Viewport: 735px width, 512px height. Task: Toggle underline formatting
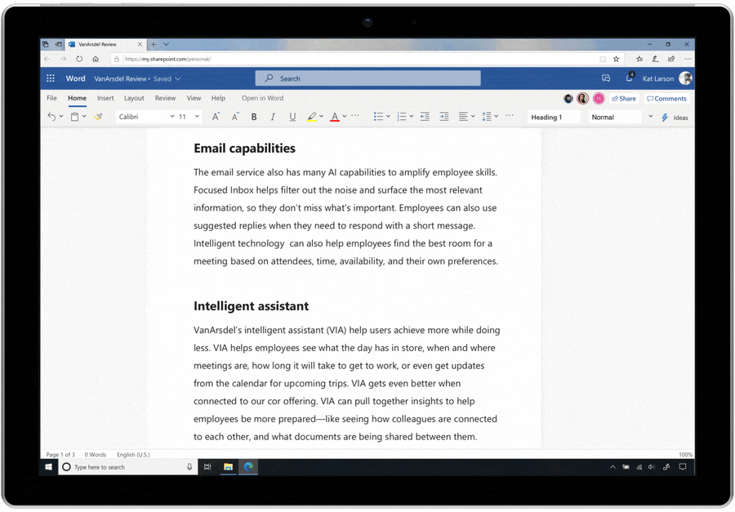pos(292,117)
